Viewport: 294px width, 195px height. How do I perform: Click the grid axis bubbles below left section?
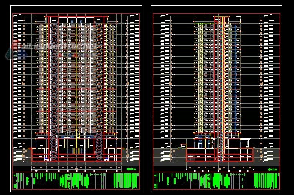[x=76, y=170]
